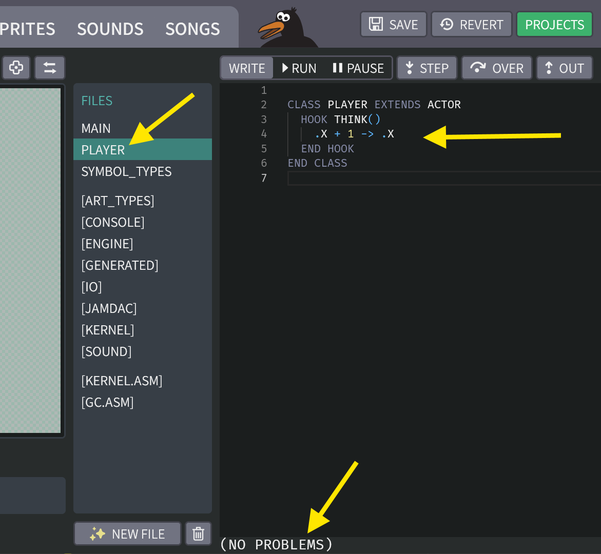Switch to WRITE mode

pos(247,68)
